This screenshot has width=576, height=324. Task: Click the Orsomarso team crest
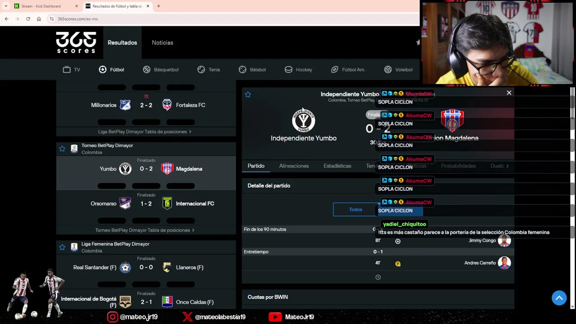tap(125, 203)
